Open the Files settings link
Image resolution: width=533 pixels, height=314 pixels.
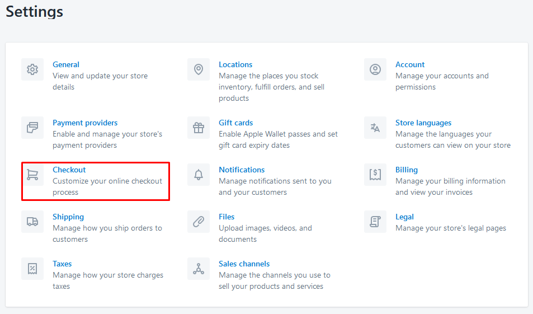point(227,217)
